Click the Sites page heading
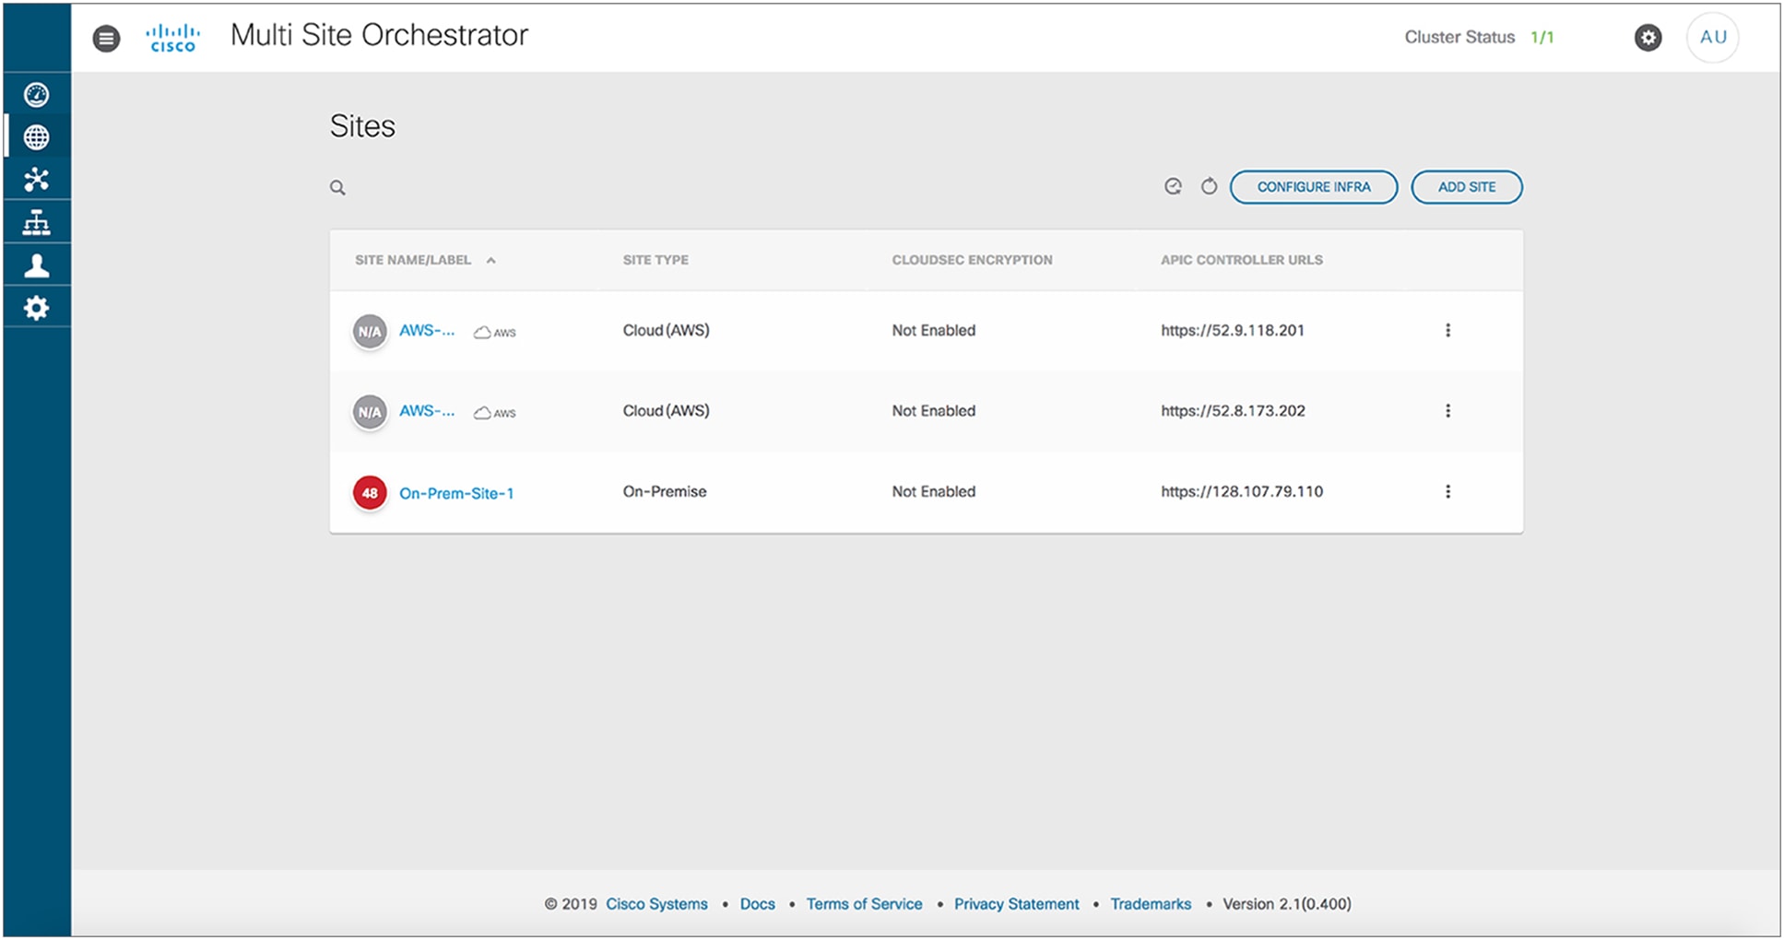This screenshot has width=1784, height=940. pyautogui.click(x=362, y=126)
